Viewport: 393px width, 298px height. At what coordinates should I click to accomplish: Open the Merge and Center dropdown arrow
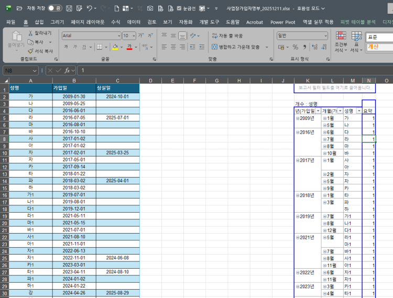[x=267, y=47]
